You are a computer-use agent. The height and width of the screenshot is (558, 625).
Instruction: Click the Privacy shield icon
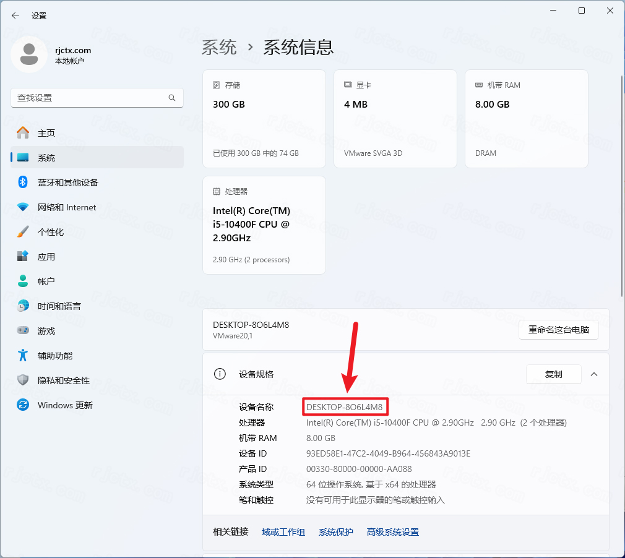pyautogui.click(x=23, y=380)
